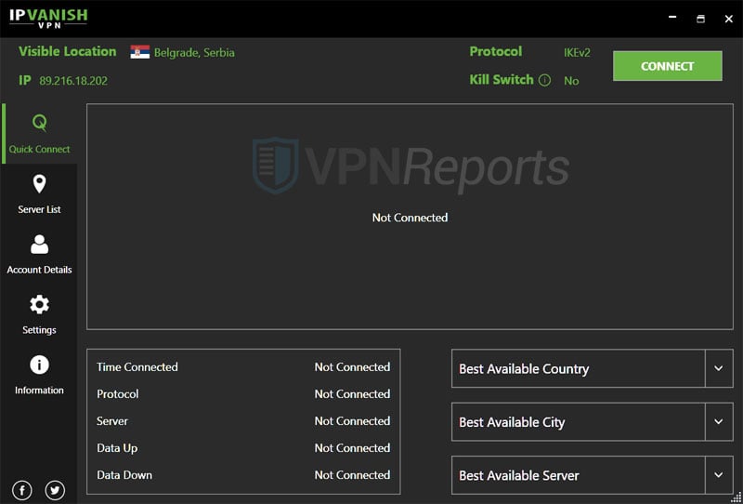Open Account Details person icon
Screen dimensions: 743x504
[x=39, y=244]
